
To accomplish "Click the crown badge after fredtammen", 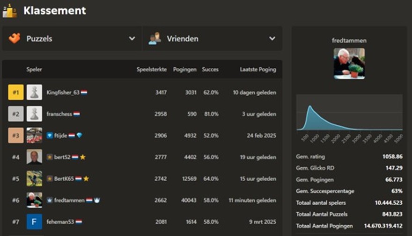I will (x=97, y=200).
